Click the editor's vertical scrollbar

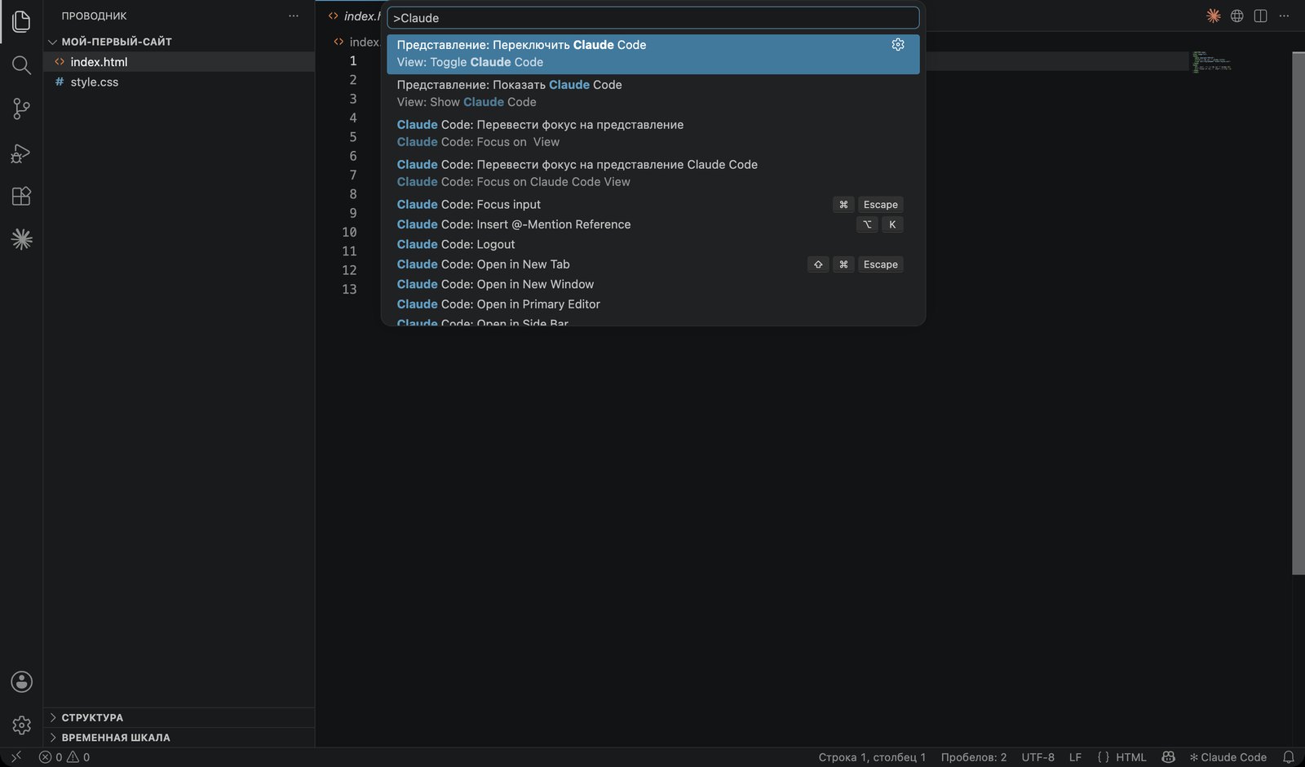(x=1298, y=313)
